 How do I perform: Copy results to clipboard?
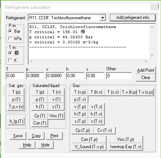pos(36,136)
